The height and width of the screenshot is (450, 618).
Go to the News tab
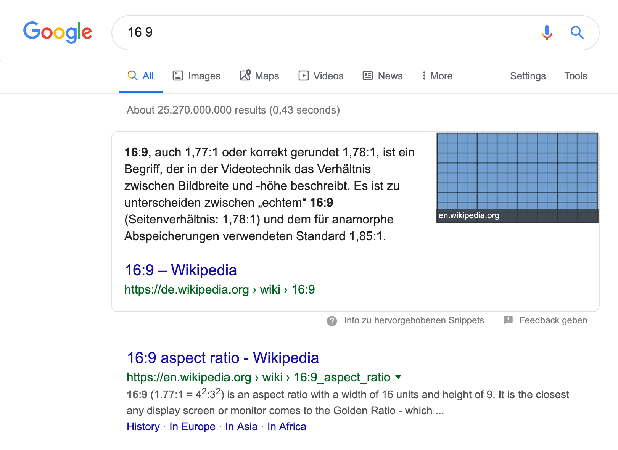pos(383,76)
